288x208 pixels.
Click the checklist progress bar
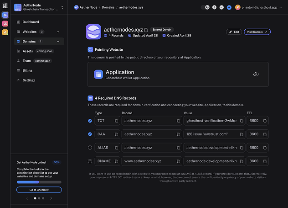39,182
